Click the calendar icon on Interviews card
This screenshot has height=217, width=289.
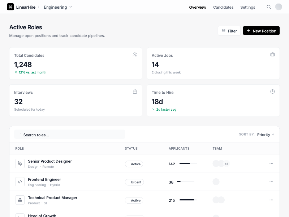(x=135, y=92)
